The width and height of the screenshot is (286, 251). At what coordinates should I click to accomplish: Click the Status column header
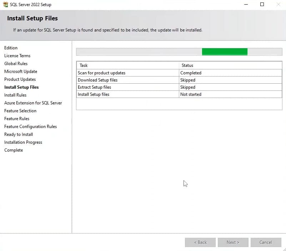[x=187, y=65]
